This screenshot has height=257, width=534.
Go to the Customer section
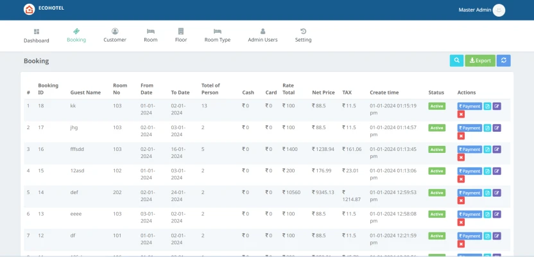tap(115, 35)
